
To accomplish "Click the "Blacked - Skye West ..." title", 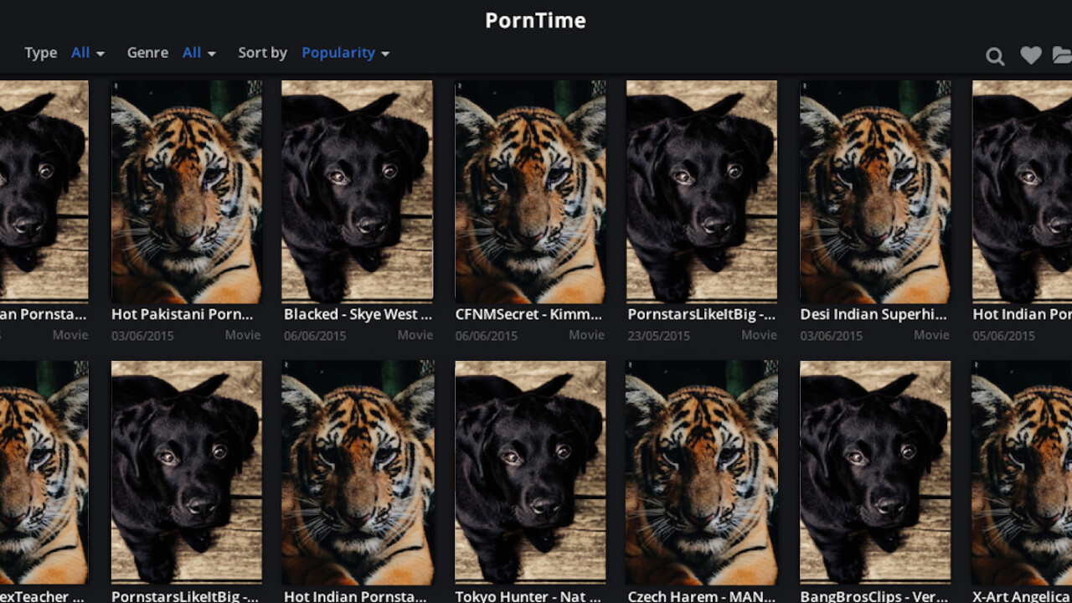I will click(x=358, y=315).
